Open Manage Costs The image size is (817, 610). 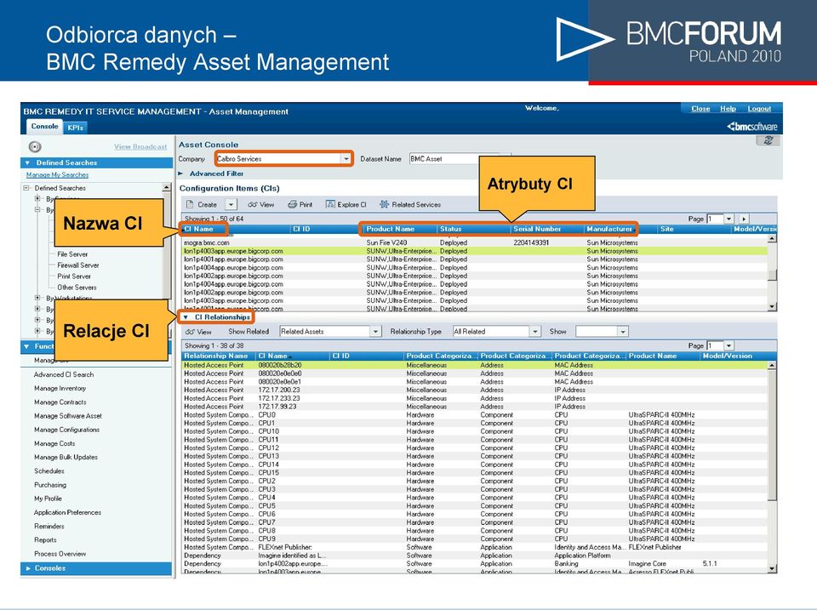point(54,443)
